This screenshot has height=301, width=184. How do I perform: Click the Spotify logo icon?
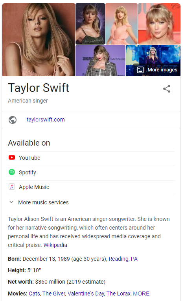[x=12, y=172]
